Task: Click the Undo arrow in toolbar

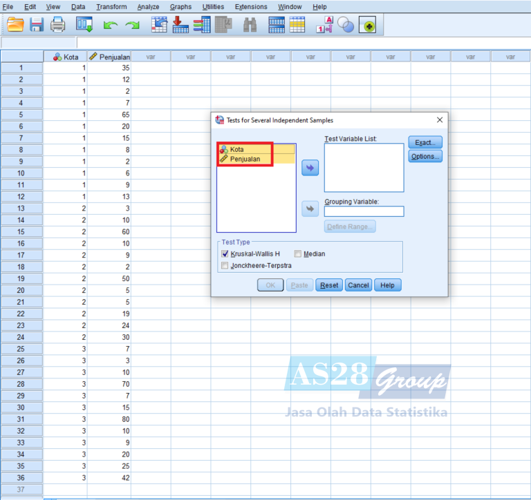Action: coord(110,25)
